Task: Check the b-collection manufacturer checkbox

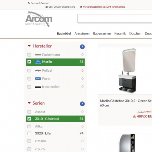Action: 29,87
